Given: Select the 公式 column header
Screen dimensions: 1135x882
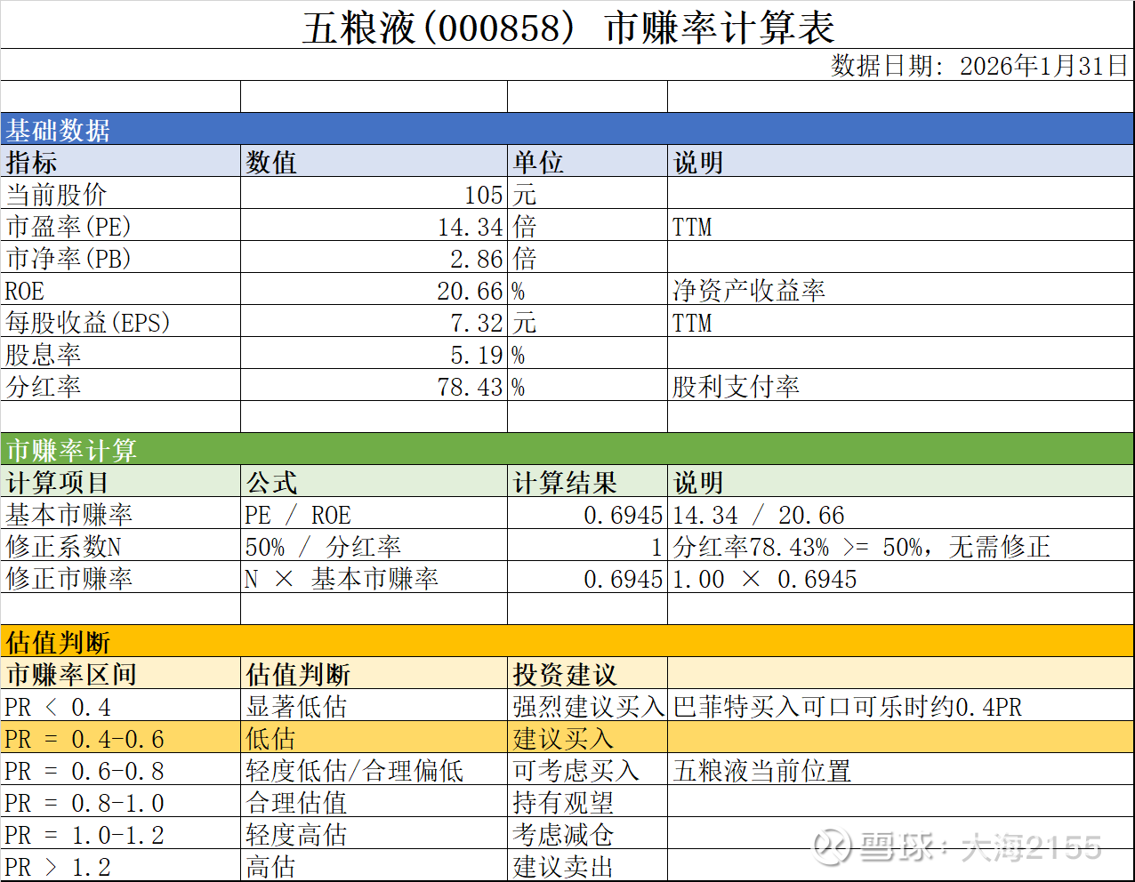Looking at the screenshot, I should pos(374,481).
